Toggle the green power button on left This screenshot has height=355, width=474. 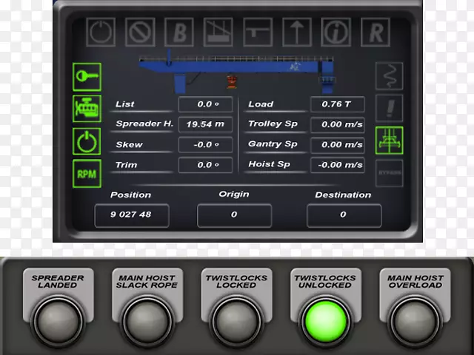[x=87, y=141]
